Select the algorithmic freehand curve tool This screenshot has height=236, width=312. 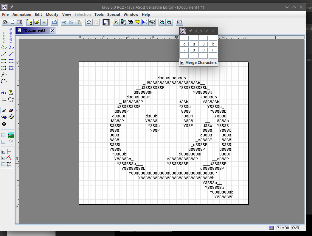click(11, 48)
